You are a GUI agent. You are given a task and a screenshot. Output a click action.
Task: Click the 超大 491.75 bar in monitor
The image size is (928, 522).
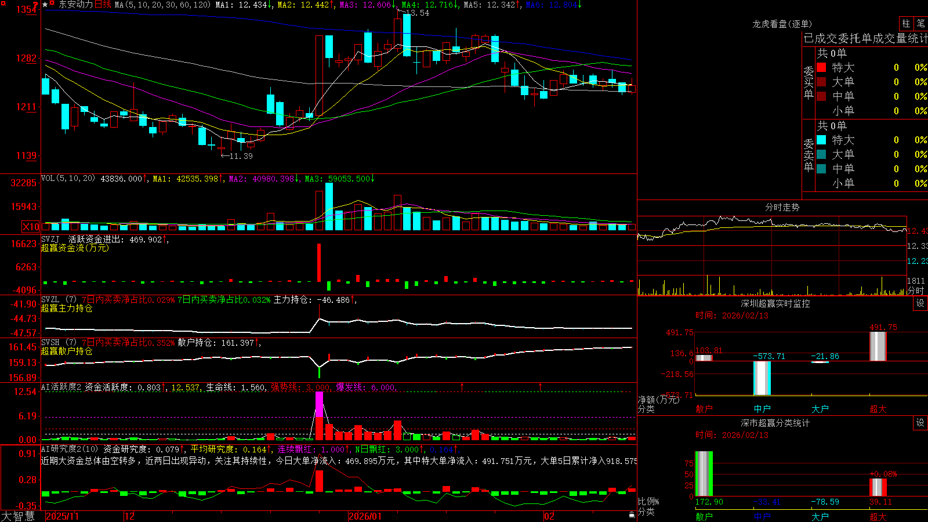click(878, 346)
